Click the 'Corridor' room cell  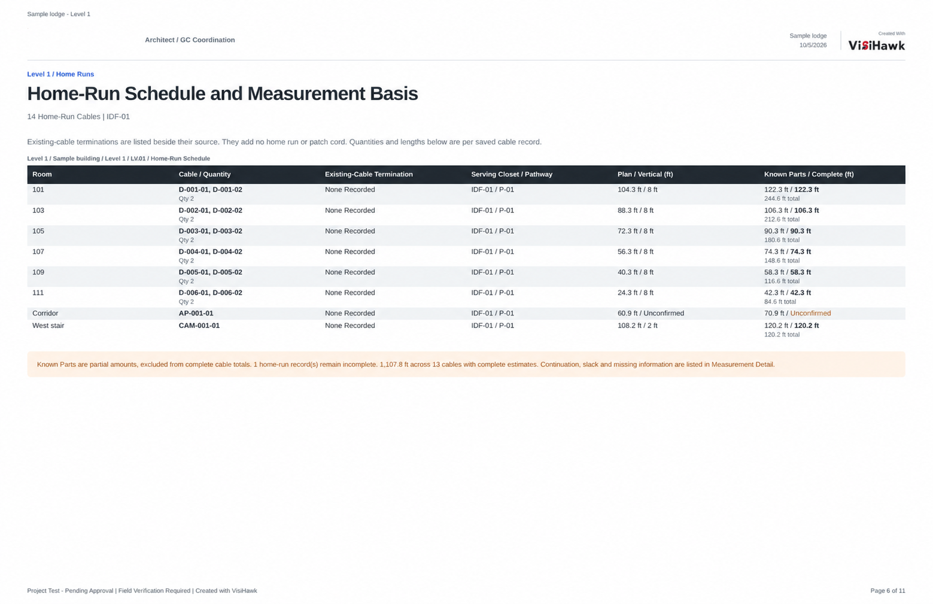(45, 313)
